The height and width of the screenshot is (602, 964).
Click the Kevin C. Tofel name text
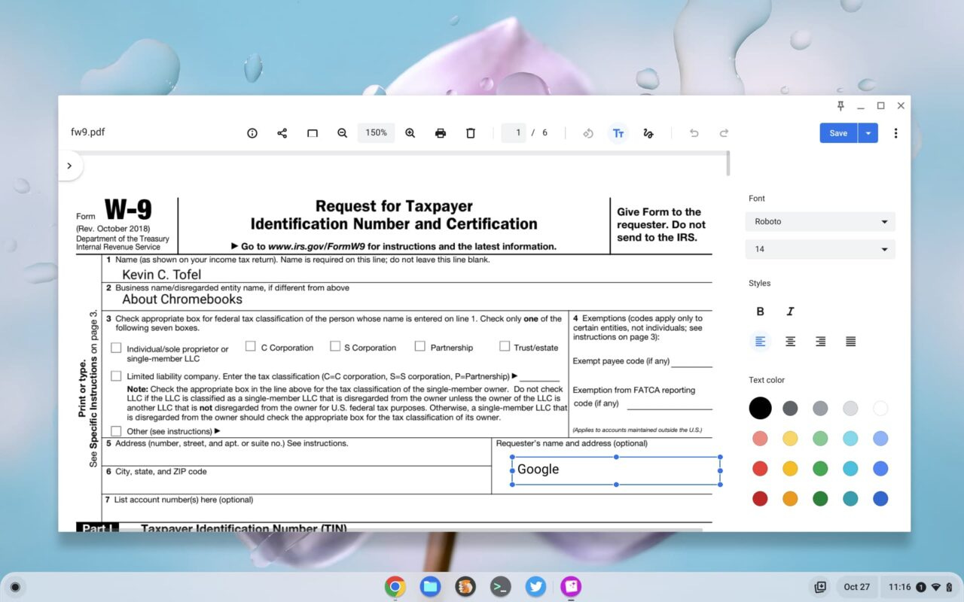[x=162, y=275]
